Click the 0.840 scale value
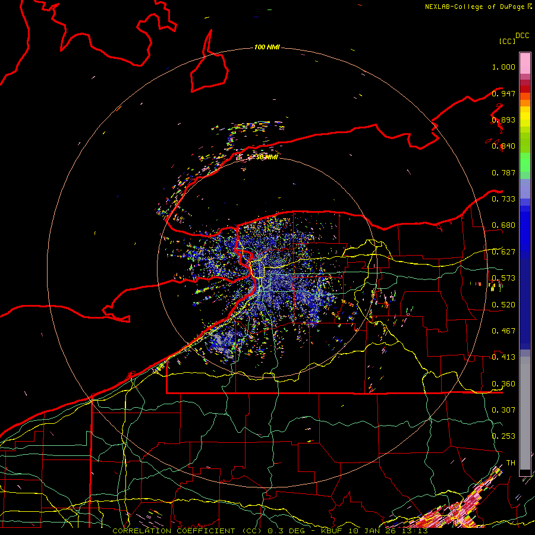Image resolution: width=535 pixels, height=535 pixels. [503, 146]
